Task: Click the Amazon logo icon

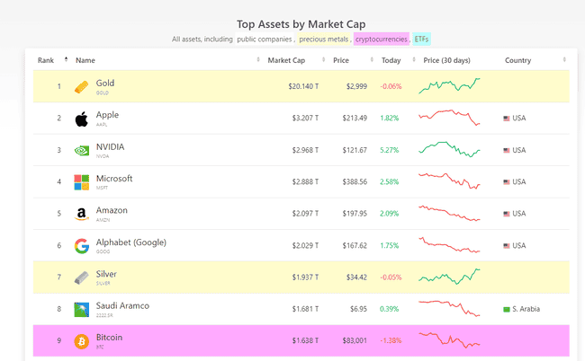Action: point(82,214)
